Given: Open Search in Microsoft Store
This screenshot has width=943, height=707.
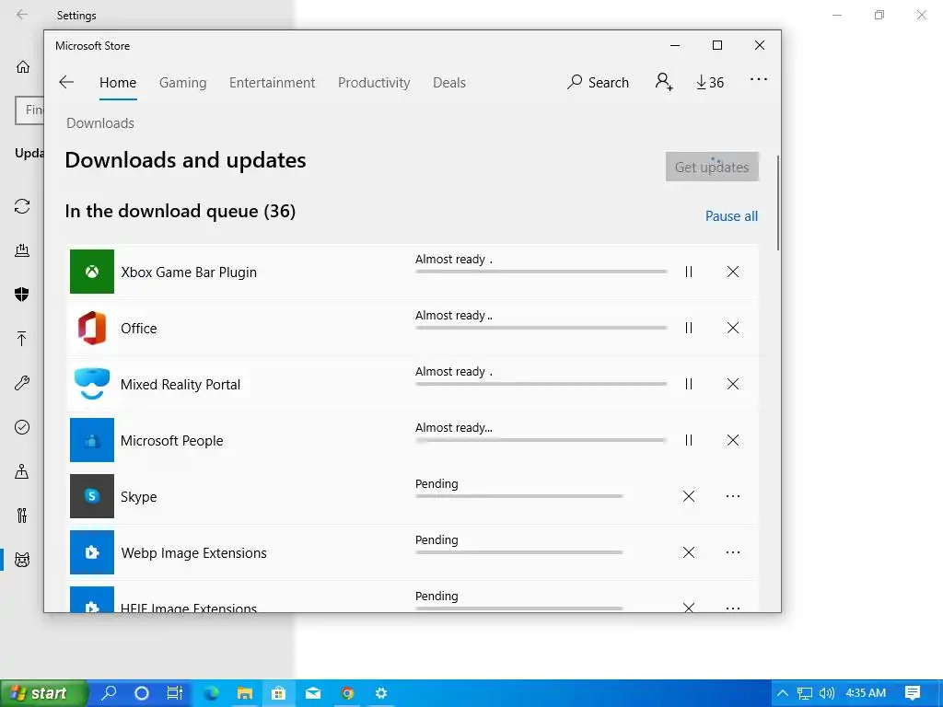Looking at the screenshot, I should point(598,82).
